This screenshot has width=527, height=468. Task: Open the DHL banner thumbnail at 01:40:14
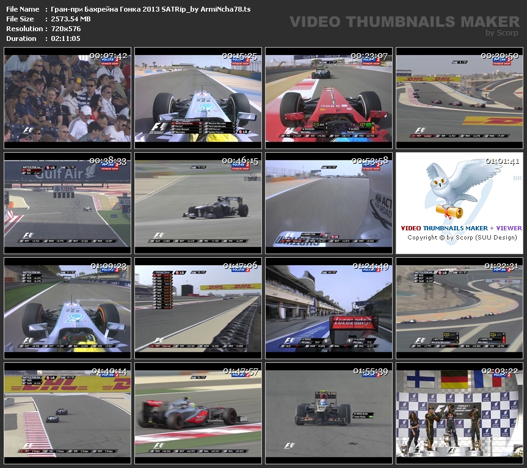(67, 413)
